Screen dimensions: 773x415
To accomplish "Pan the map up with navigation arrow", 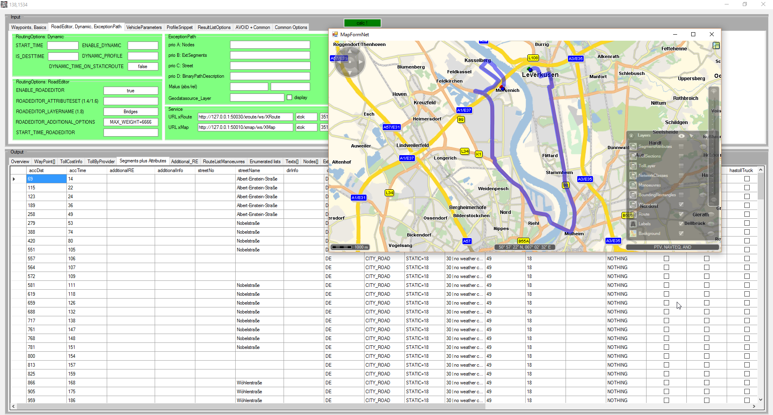I will pyautogui.click(x=350, y=51).
